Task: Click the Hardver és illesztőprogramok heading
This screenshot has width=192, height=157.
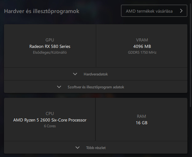Action: coord(42,11)
